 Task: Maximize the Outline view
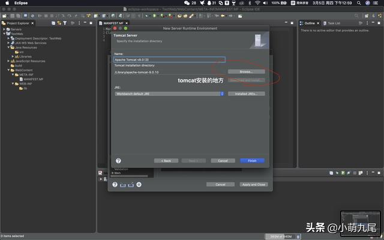379,23
